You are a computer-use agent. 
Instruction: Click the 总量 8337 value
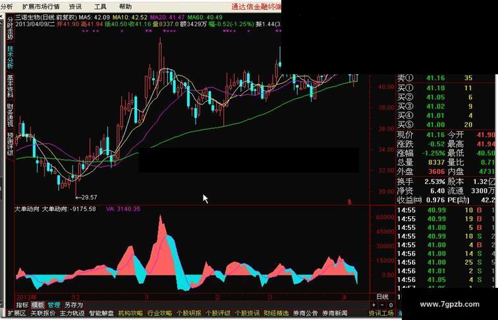click(436, 162)
